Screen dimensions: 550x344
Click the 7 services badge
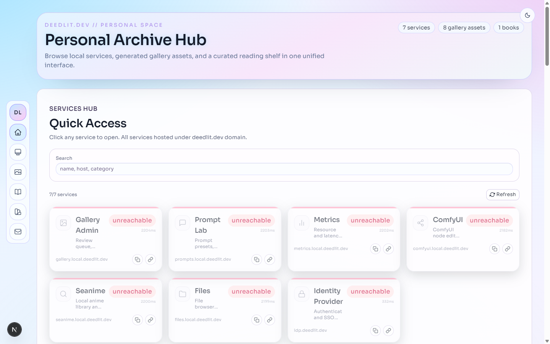416,28
